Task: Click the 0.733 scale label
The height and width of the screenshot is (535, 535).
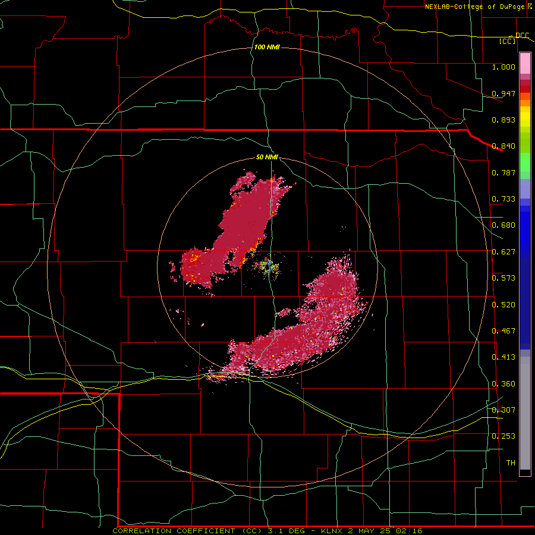Action: pyautogui.click(x=503, y=199)
